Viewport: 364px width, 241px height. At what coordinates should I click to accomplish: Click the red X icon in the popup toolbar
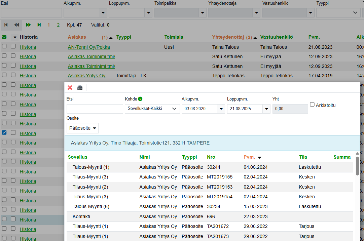tap(70, 88)
